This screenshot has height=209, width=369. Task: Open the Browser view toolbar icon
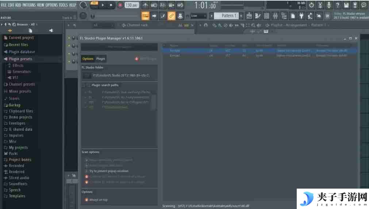284,16
